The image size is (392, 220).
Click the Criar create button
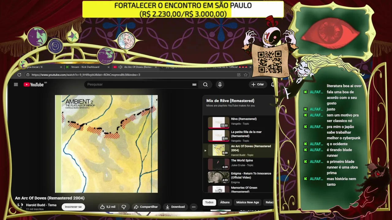point(258,85)
